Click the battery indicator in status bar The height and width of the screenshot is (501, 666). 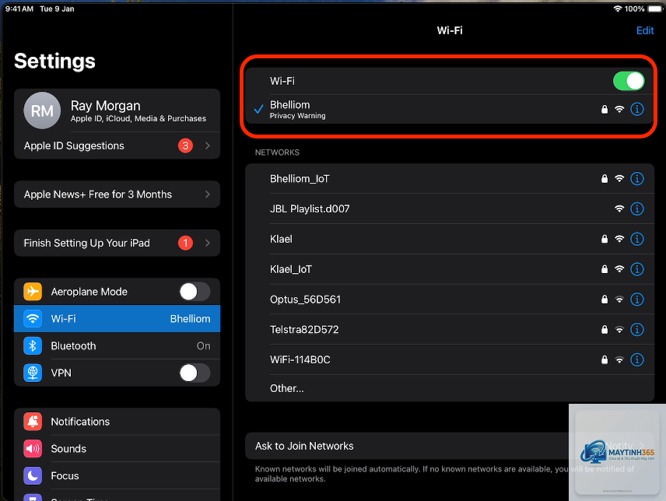tap(654, 9)
